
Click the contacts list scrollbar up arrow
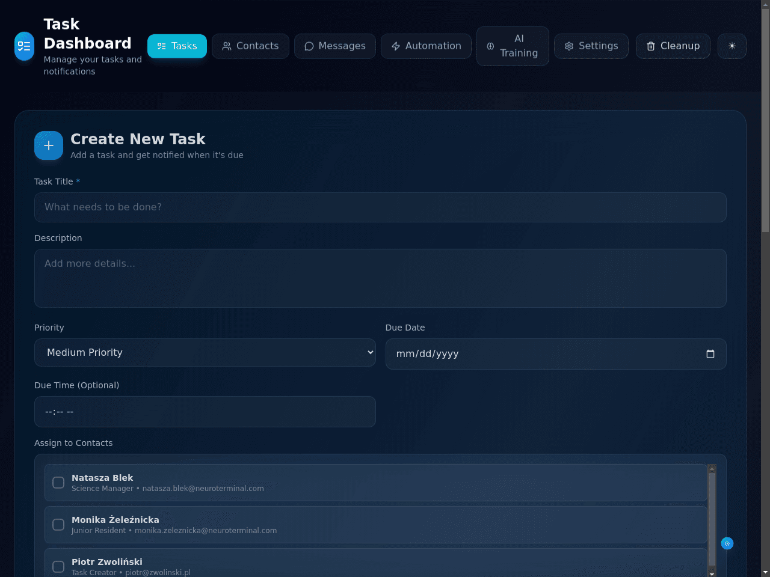pos(712,468)
